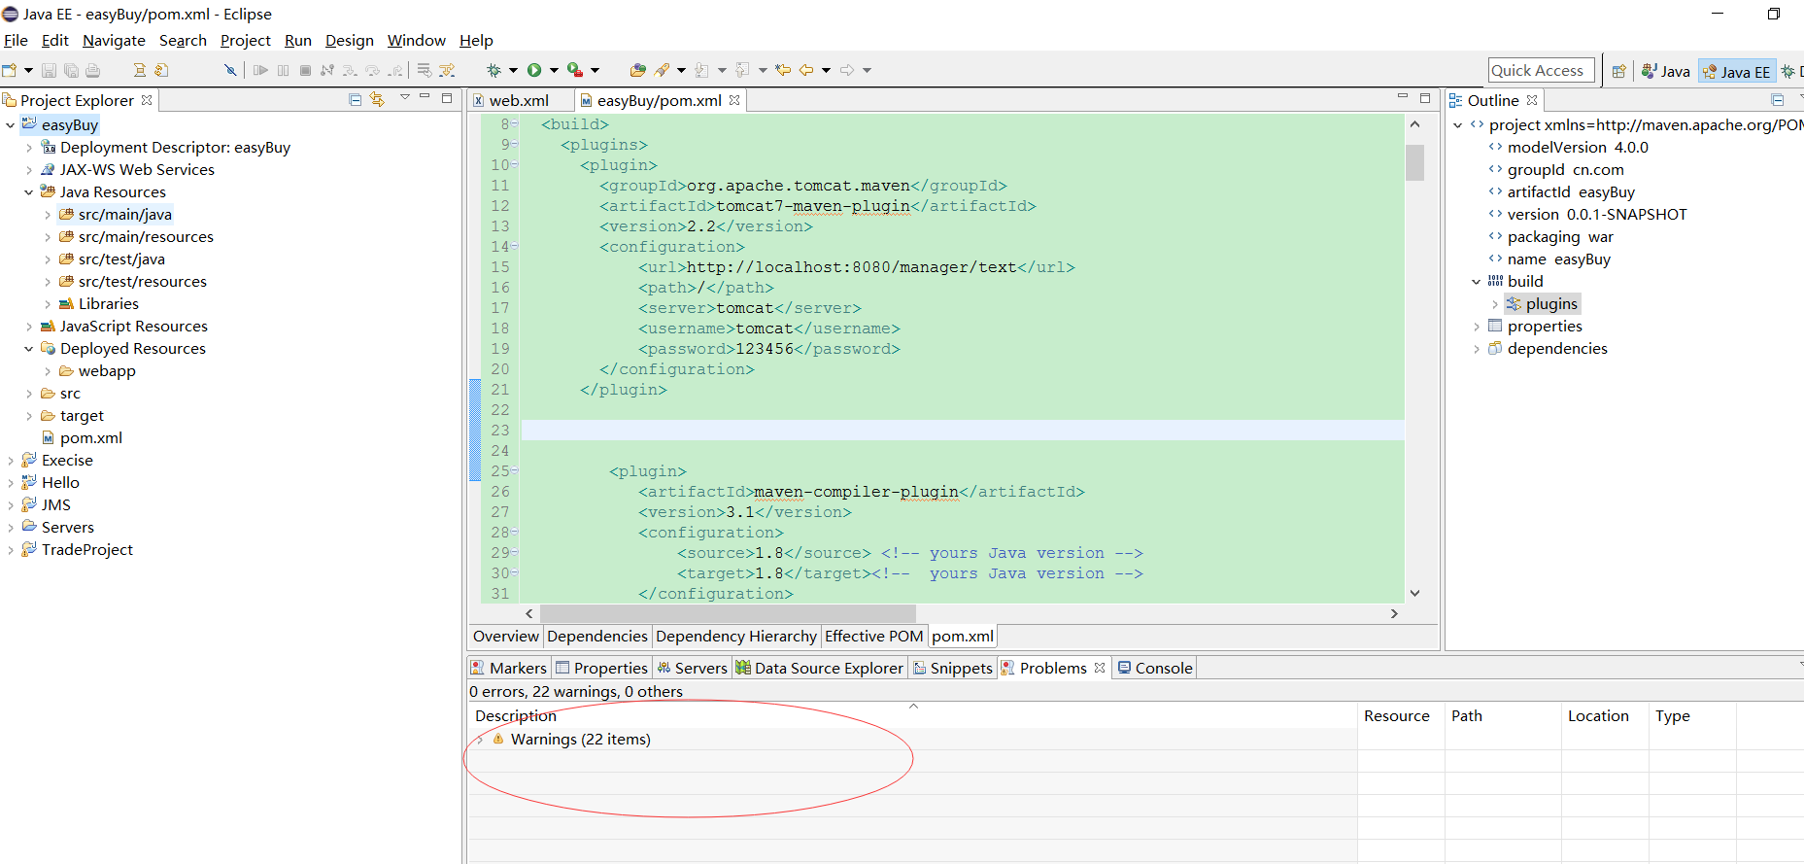Select the plugins node in Outline
Image resolution: width=1804 pixels, height=864 pixels.
pyautogui.click(x=1543, y=304)
